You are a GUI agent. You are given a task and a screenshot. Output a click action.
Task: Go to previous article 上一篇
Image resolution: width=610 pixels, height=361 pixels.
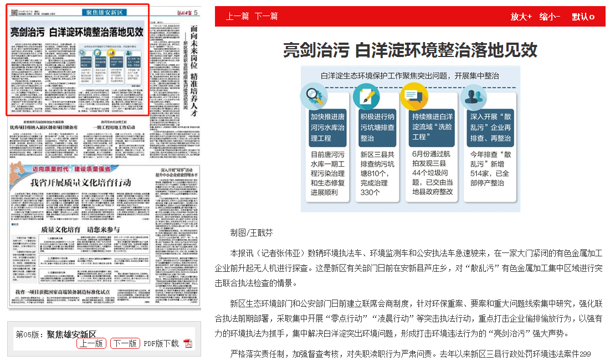click(237, 17)
